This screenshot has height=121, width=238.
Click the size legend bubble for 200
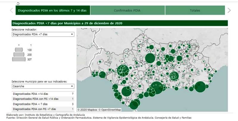(19, 55)
